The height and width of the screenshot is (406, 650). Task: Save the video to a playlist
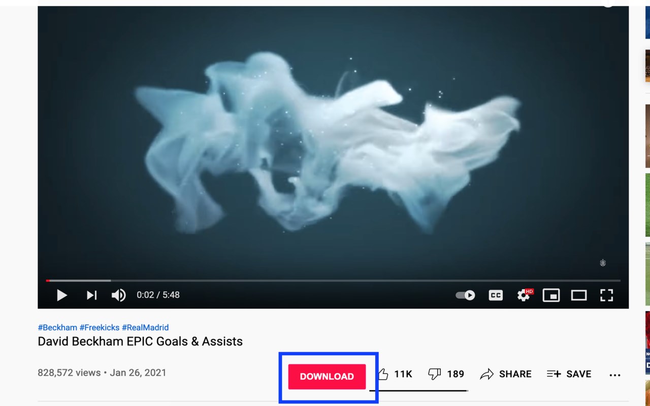[569, 374]
